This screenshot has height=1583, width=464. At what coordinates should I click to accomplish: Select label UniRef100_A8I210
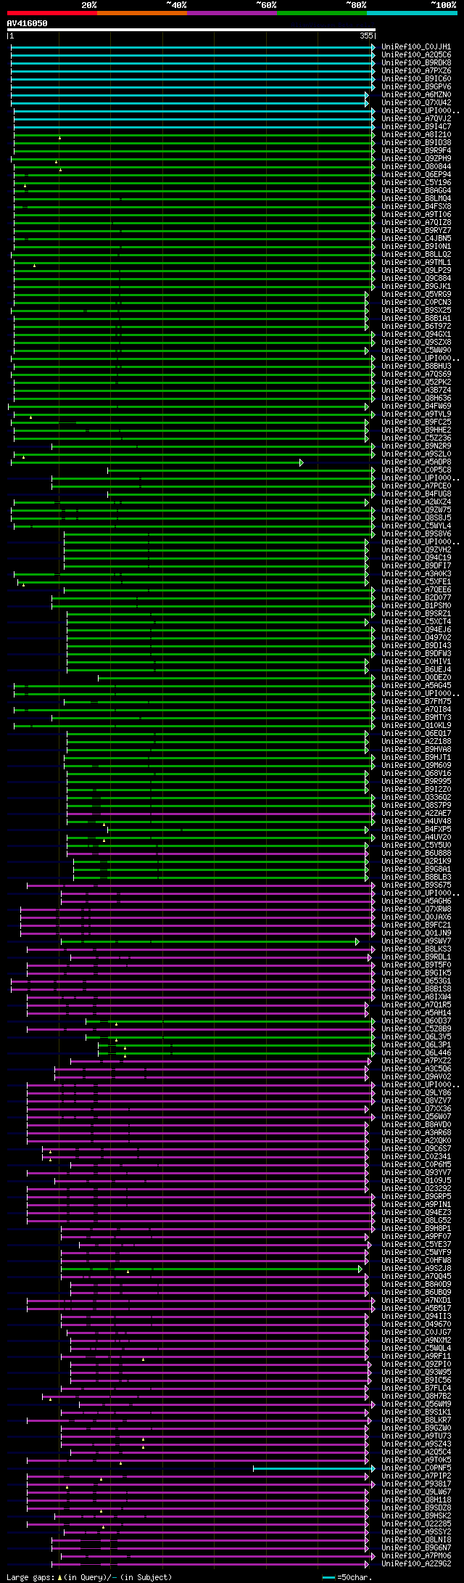pos(416,134)
